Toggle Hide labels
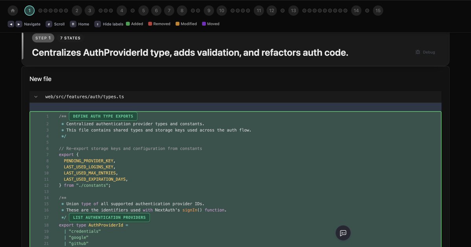471x247 pixels. click(97, 24)
